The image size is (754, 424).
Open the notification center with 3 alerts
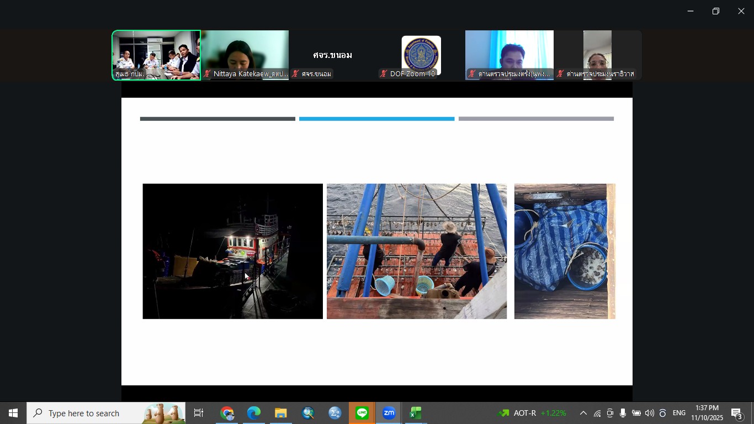[737, 414]
